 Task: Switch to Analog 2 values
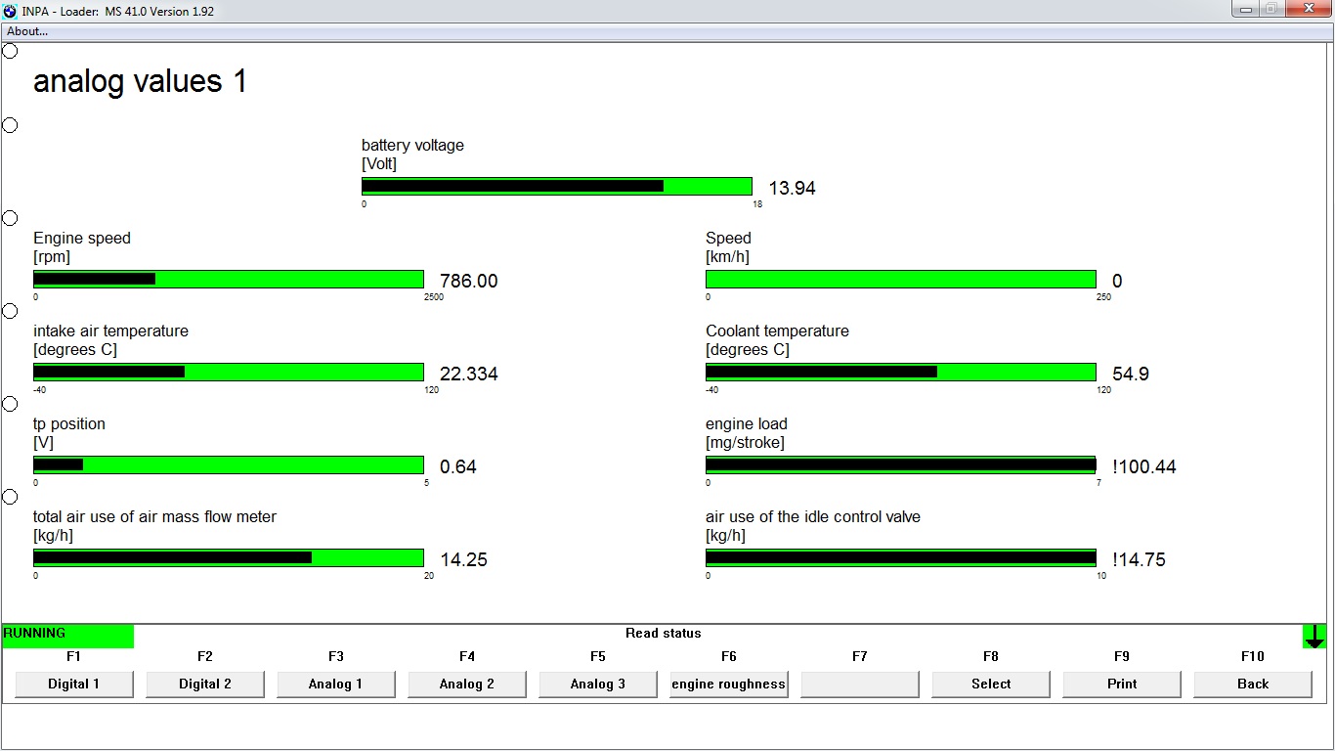click(467, 685)
